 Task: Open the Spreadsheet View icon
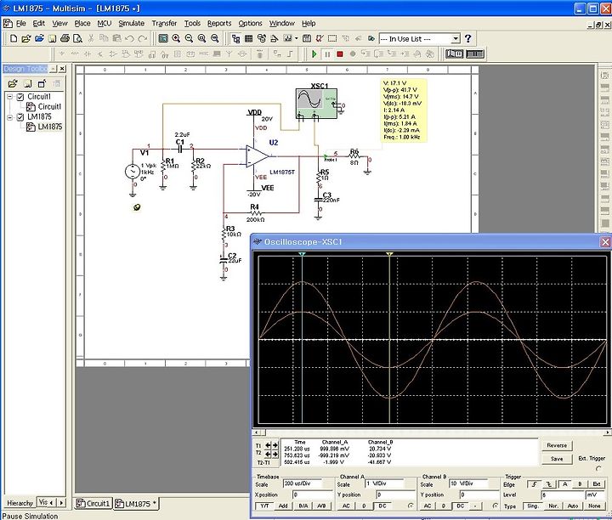tap(248, 38)
